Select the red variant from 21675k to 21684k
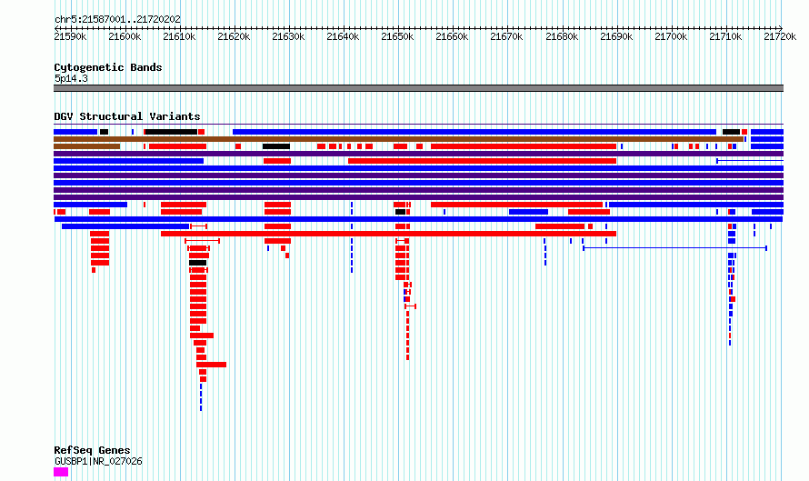The width and height of the screenshot is (809, 481). 560,226
